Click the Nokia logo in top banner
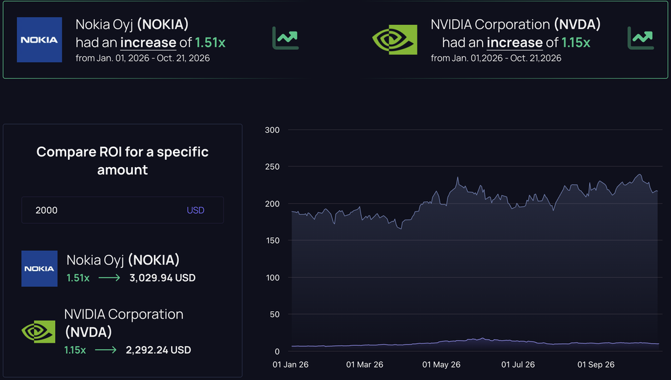 pyautogui.click(x=39, y=40)
